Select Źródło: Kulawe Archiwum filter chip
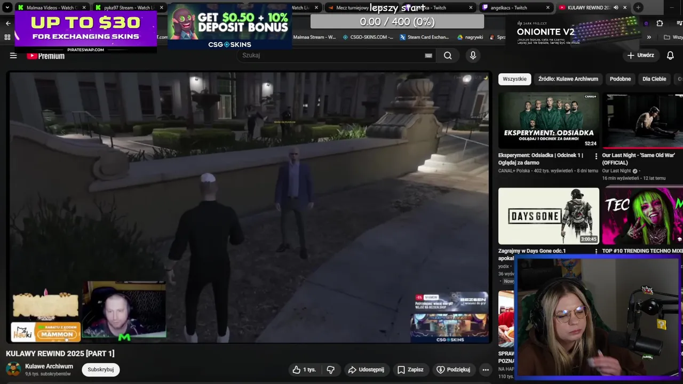This screenshot has width=683, height=384. click(568, 79)
